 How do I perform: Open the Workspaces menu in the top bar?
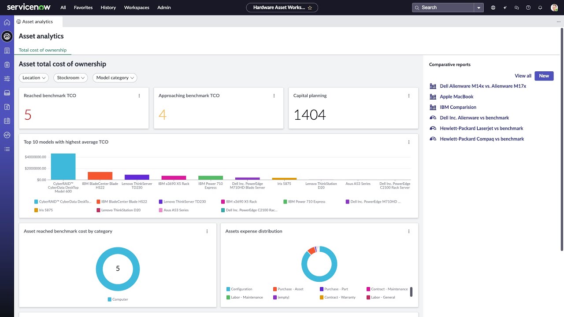coord(137,7)
